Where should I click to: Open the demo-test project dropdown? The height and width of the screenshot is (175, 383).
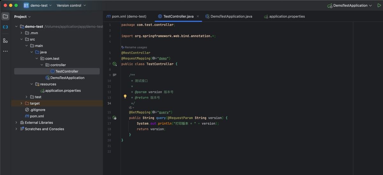point(38,5)
